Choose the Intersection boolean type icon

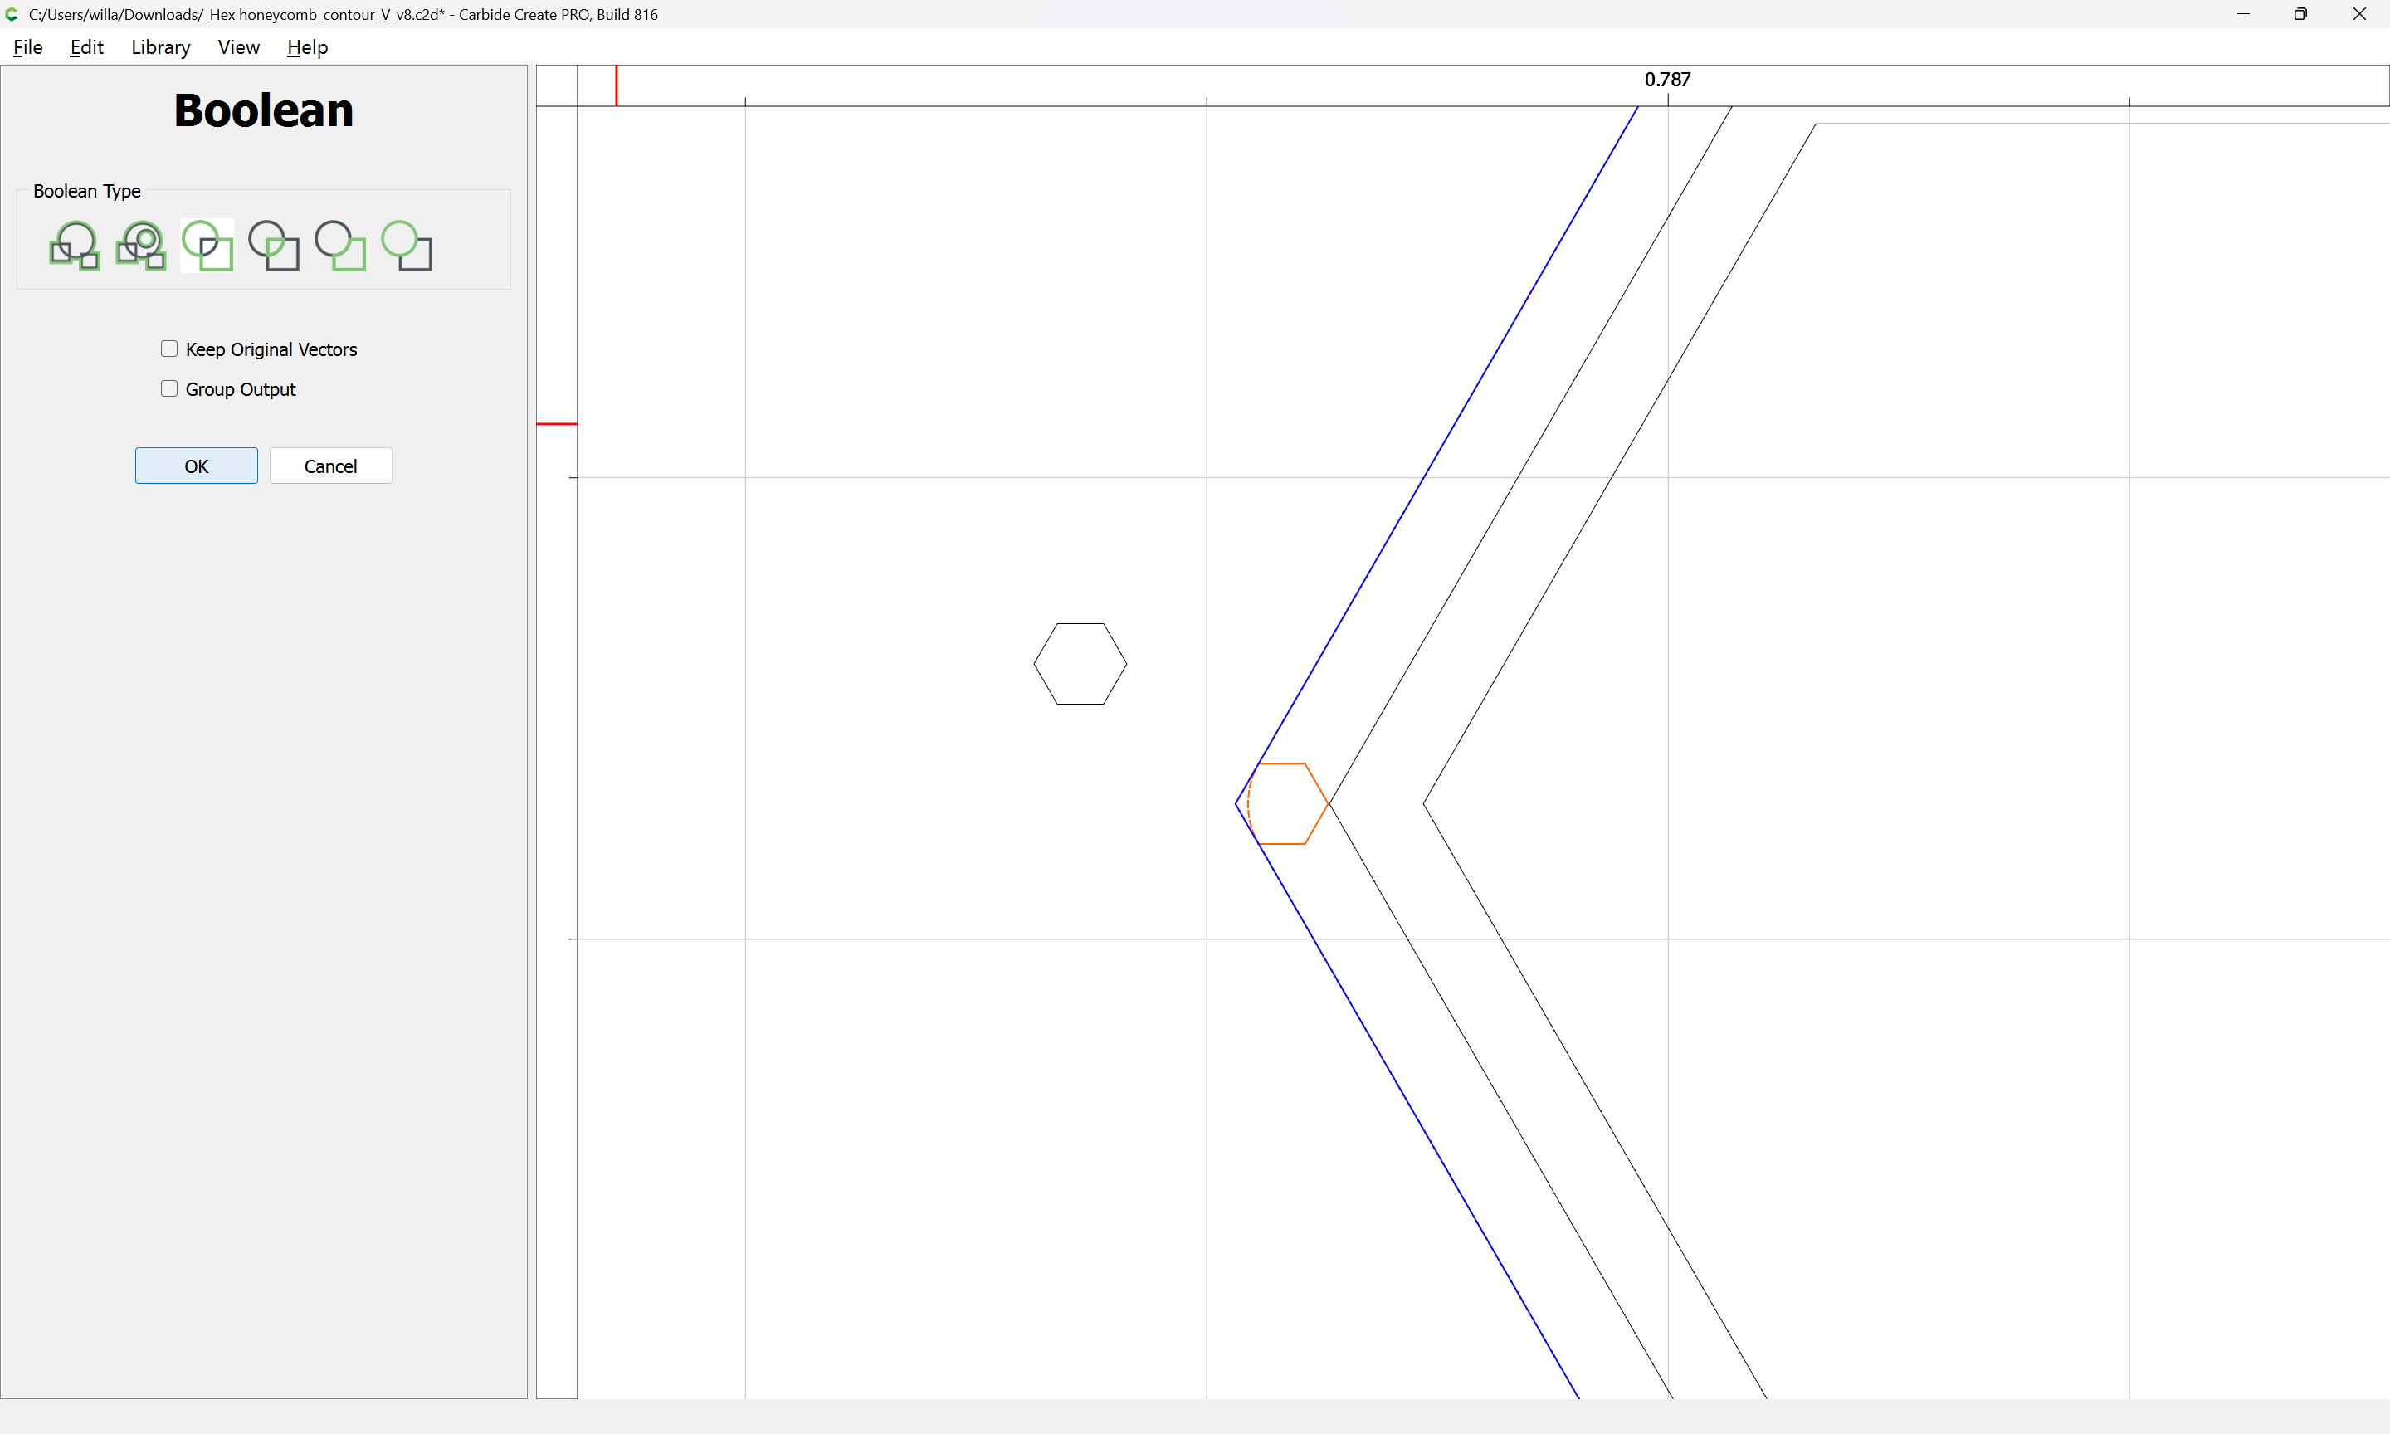click(x=275, y=246)
